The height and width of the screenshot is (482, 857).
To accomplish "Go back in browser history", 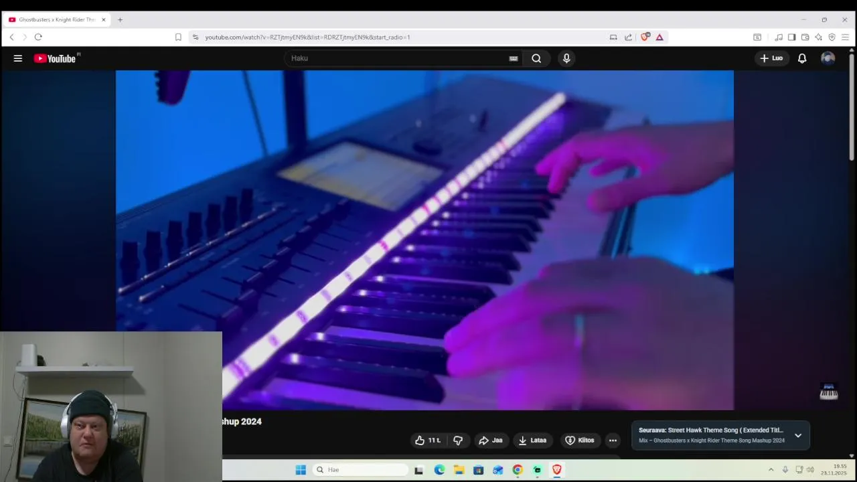I will click(x=11, y=37).
